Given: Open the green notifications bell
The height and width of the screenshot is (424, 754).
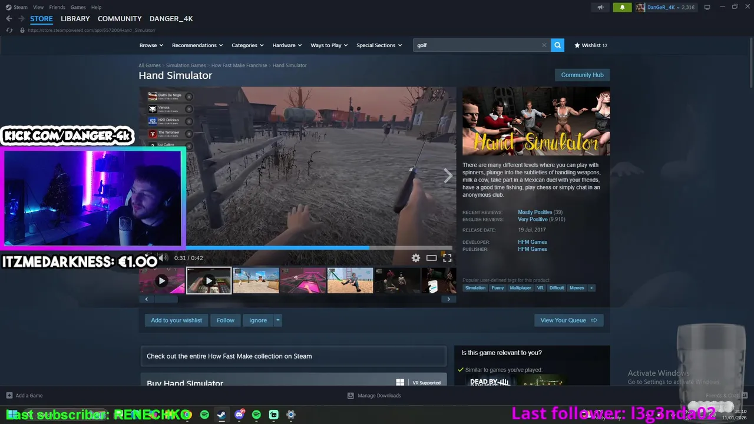Looking at the screenshot, I should point(622,7).
